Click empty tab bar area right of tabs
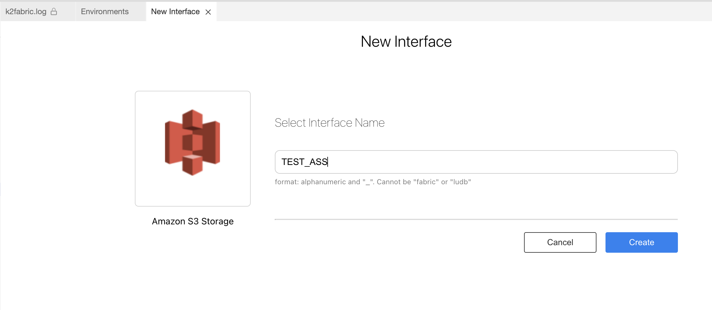Image resolution: width=712 pixels, height=310 pixels. [x=453, y=11]
